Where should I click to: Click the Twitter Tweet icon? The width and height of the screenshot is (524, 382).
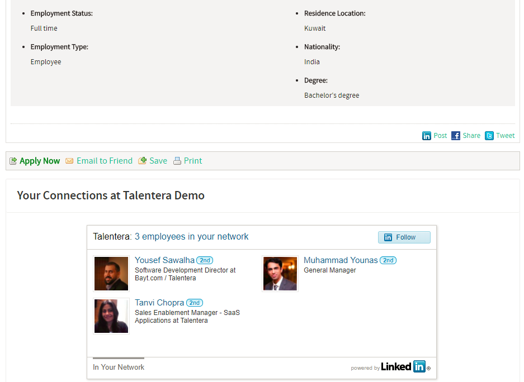tap(489, 136)
